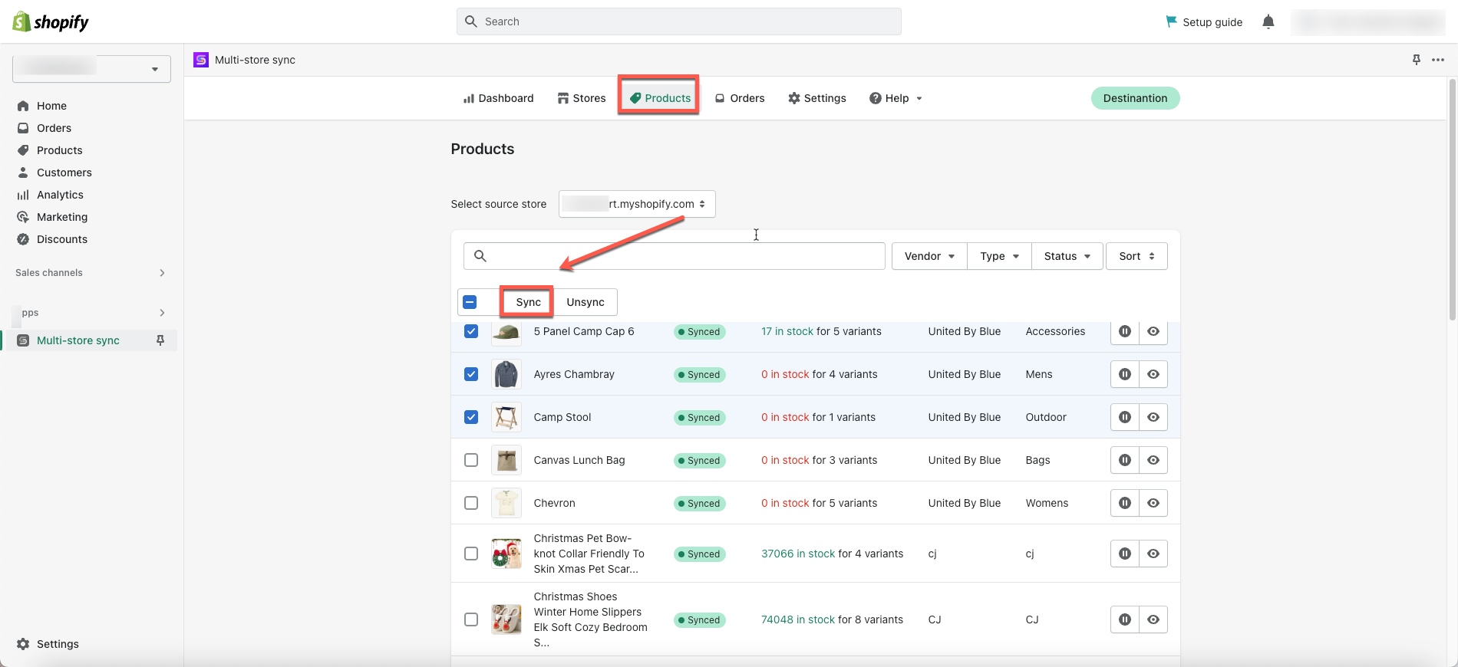Open the Type filter dropdown
This screenshot has width=1458, height=667.
999,256
